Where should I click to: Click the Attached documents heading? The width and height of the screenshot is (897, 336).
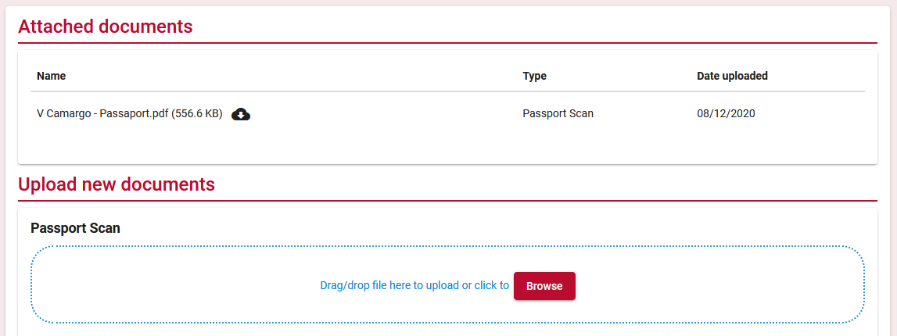[x=106, y=27]
